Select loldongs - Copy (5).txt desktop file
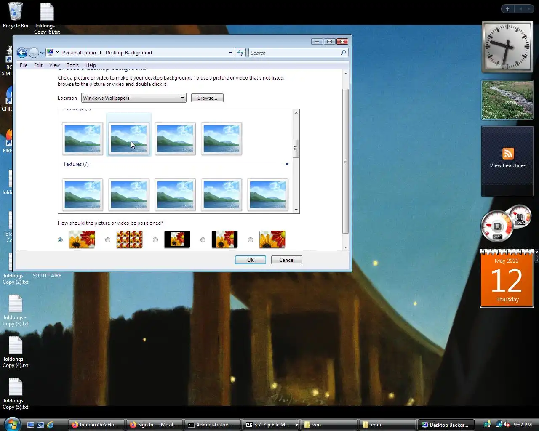The image size is (539, 431). tap(15, 394)
